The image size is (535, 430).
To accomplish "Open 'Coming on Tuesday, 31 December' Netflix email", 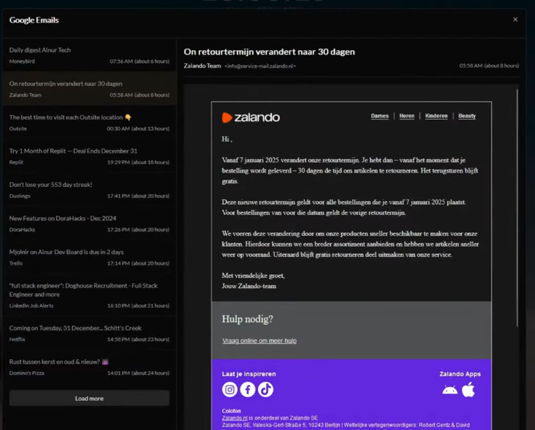I will (x=89, y=333).
